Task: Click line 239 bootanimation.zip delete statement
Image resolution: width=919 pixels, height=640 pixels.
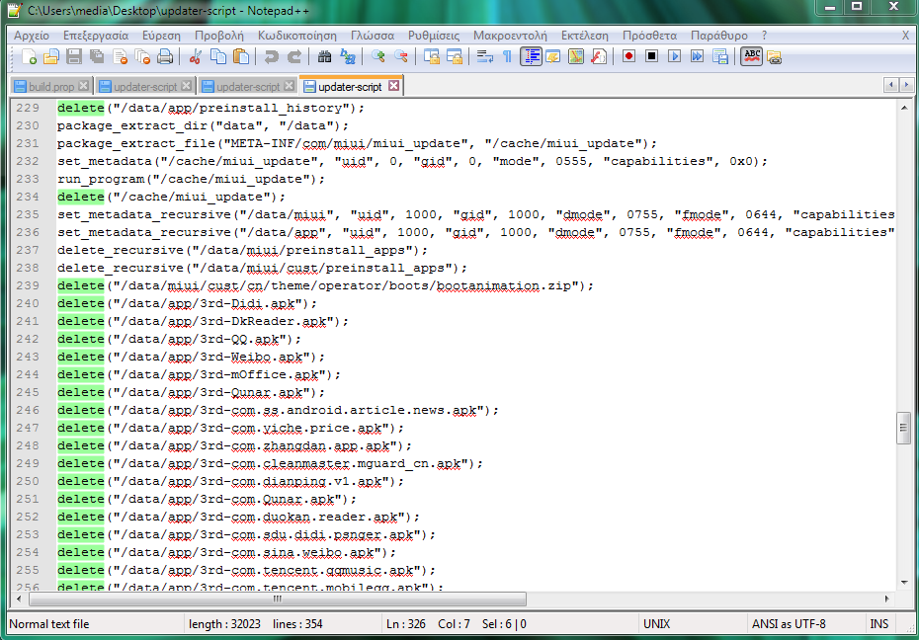Action: click(324, 285)
